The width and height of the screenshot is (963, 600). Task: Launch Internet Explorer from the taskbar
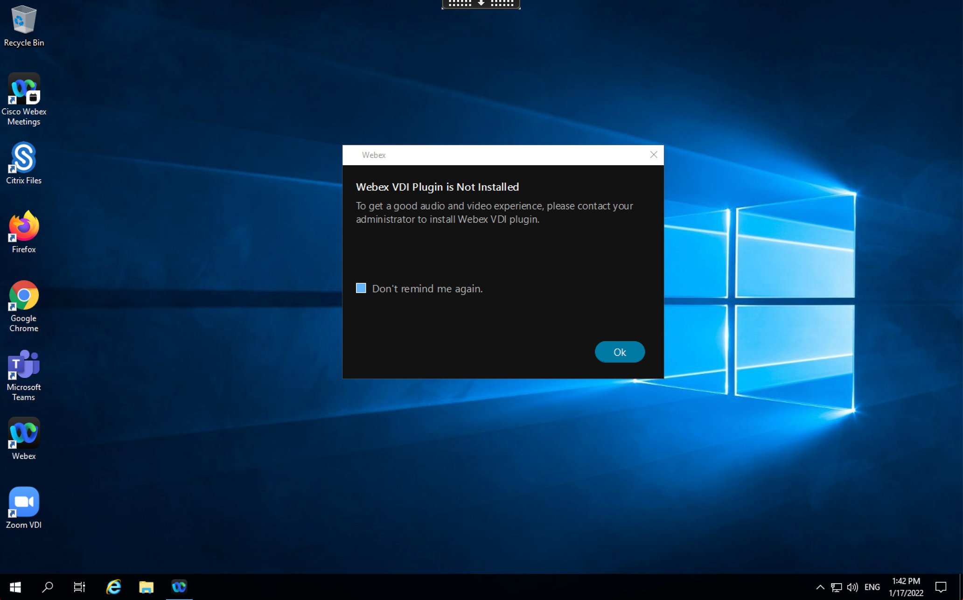pyautogui.click(x=113, y=587)
